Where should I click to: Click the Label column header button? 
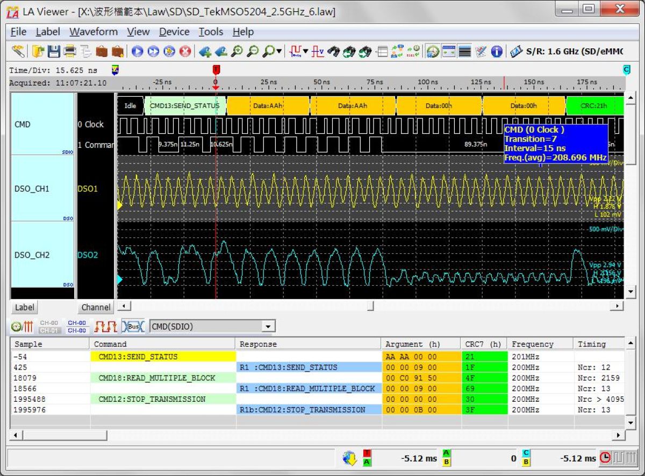pos(24,307)
